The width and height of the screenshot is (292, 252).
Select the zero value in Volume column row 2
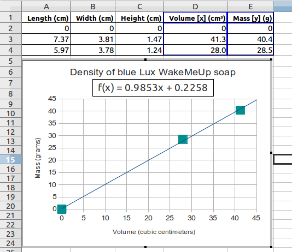click(x=195, y=28)
